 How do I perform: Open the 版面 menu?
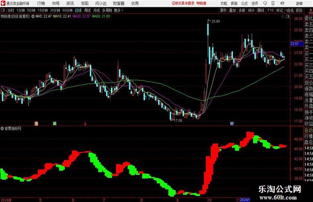(x=234, y=3)
